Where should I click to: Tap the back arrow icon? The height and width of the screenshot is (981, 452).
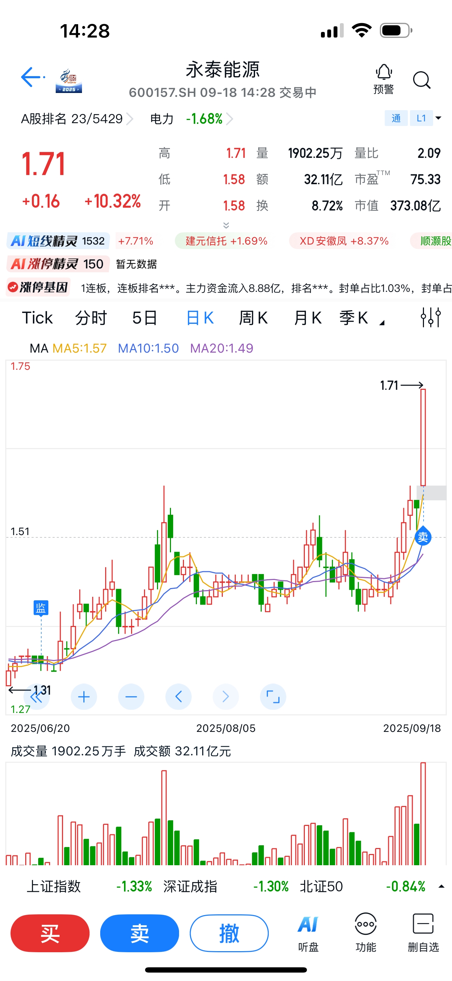point(32,77)
